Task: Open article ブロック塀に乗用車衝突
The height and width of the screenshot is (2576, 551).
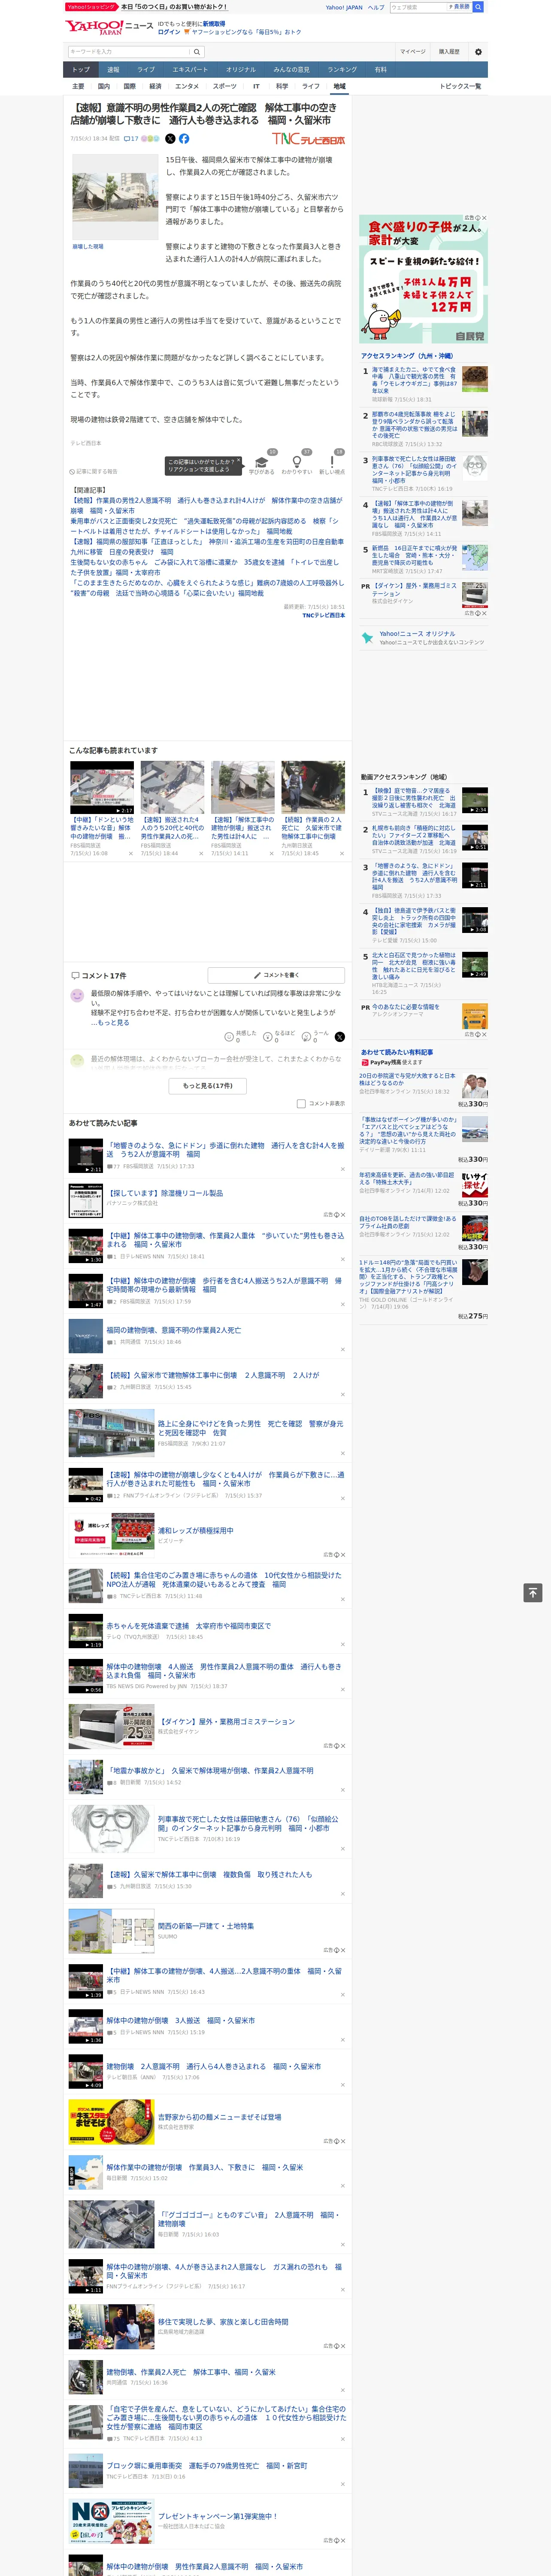Action: pos(207,2466)
